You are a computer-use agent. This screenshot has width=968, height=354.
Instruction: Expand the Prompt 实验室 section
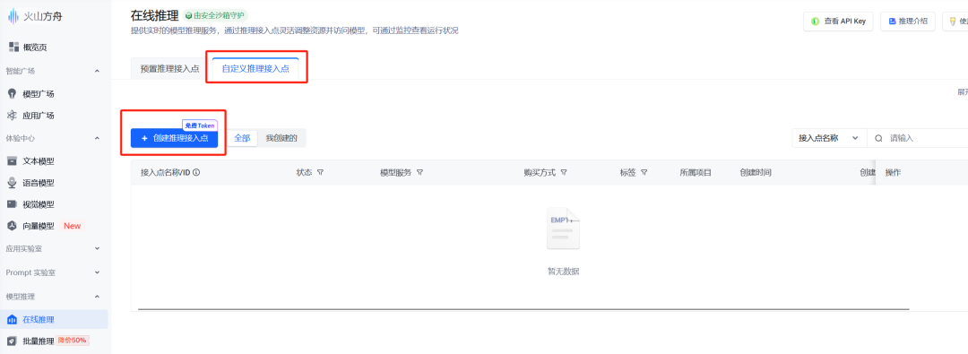pyautogui.click(x=97, y=272)
